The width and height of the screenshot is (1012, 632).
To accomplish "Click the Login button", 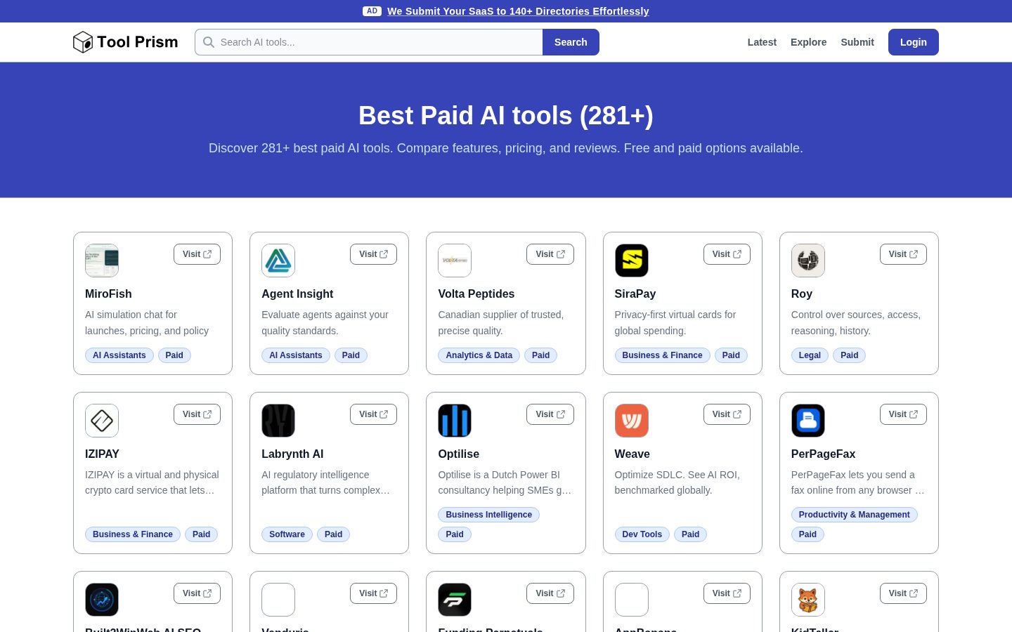I will 914,42.
